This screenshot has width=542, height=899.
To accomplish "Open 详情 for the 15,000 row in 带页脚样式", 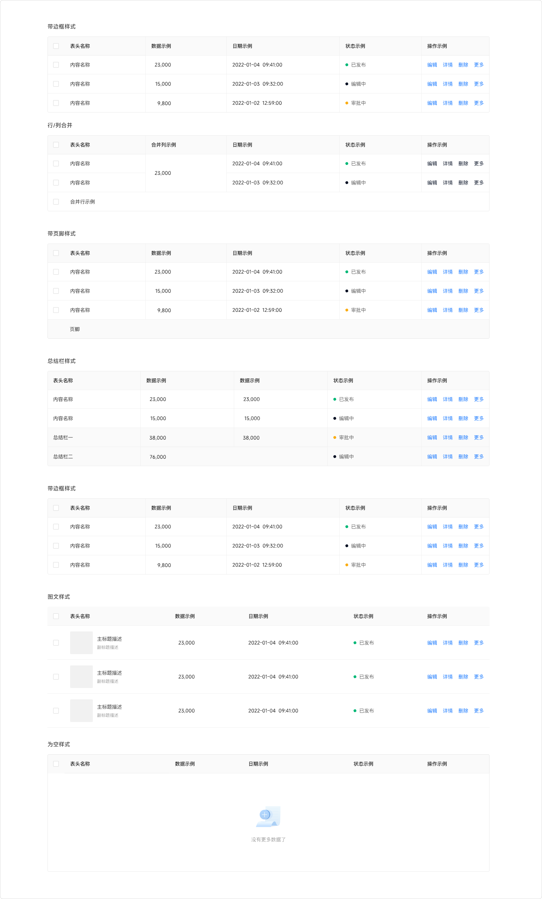I will [447, 291].
